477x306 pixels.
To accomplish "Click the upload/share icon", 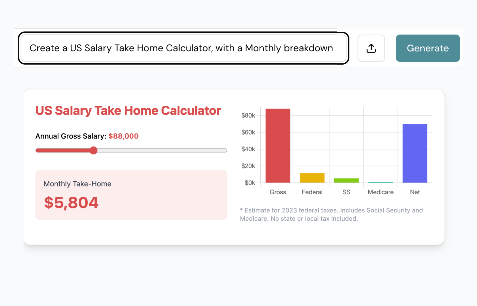I will tap(371, 48).
